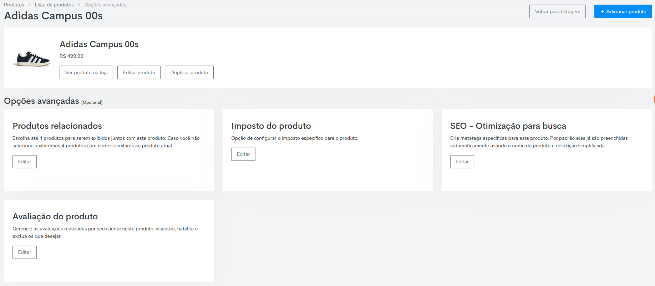Viewport: 655px width, 286px height.
Task: Edit the Produtos relacionados section
Action: click(x=25, y=162)
